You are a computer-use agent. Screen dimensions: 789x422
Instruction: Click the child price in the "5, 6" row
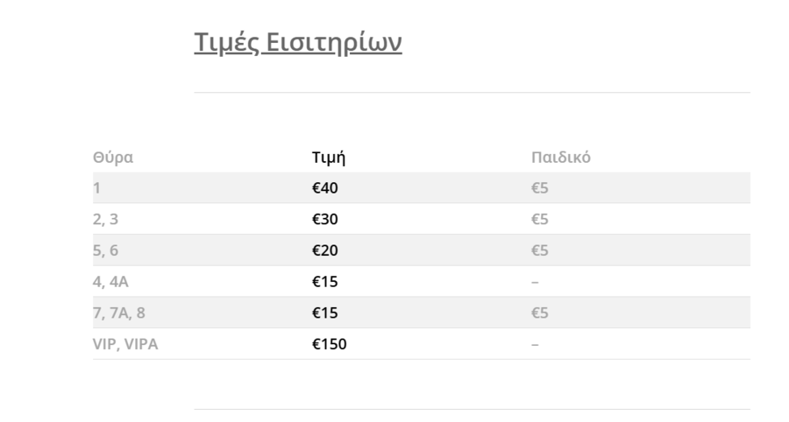point(539,250)
